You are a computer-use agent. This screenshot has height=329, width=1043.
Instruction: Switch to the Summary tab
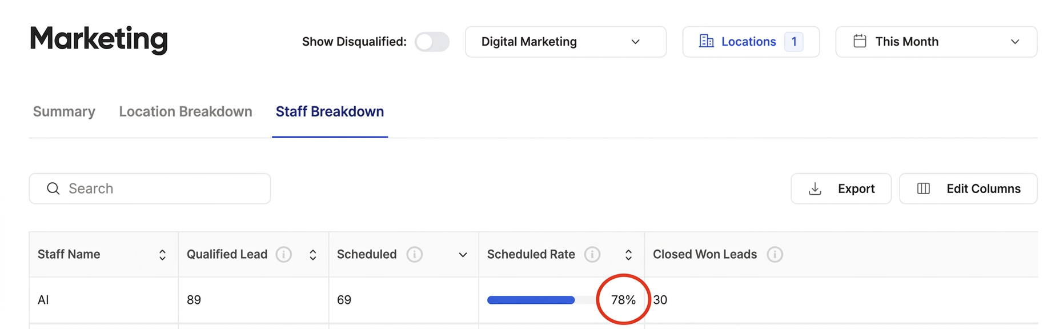[x=64, y=111]
